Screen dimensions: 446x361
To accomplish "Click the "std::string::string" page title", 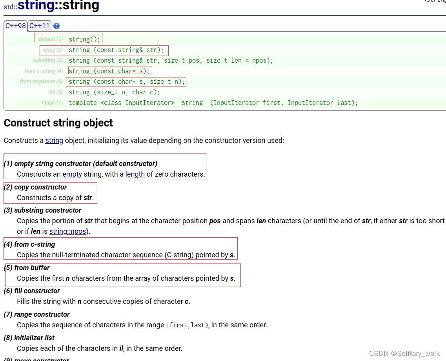I will (x=51, y=6).
